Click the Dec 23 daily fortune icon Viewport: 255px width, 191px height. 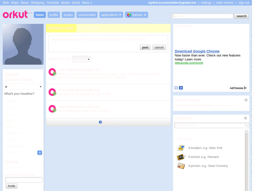click(52, 92)
